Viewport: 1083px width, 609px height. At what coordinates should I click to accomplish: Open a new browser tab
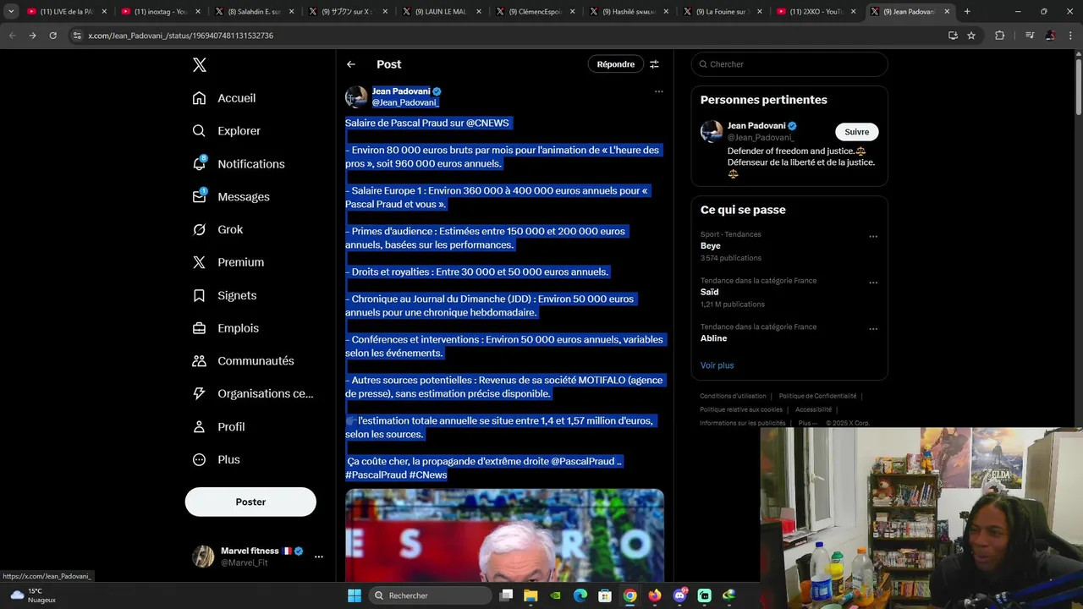967,12
